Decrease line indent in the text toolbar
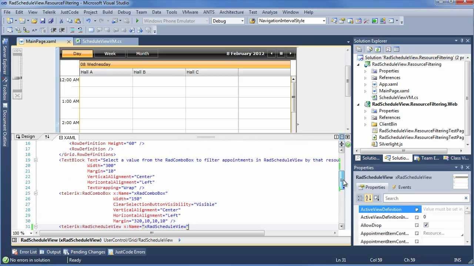Image resolution: width=474 pixels, height=266 pixels. [x=53, y=30]
